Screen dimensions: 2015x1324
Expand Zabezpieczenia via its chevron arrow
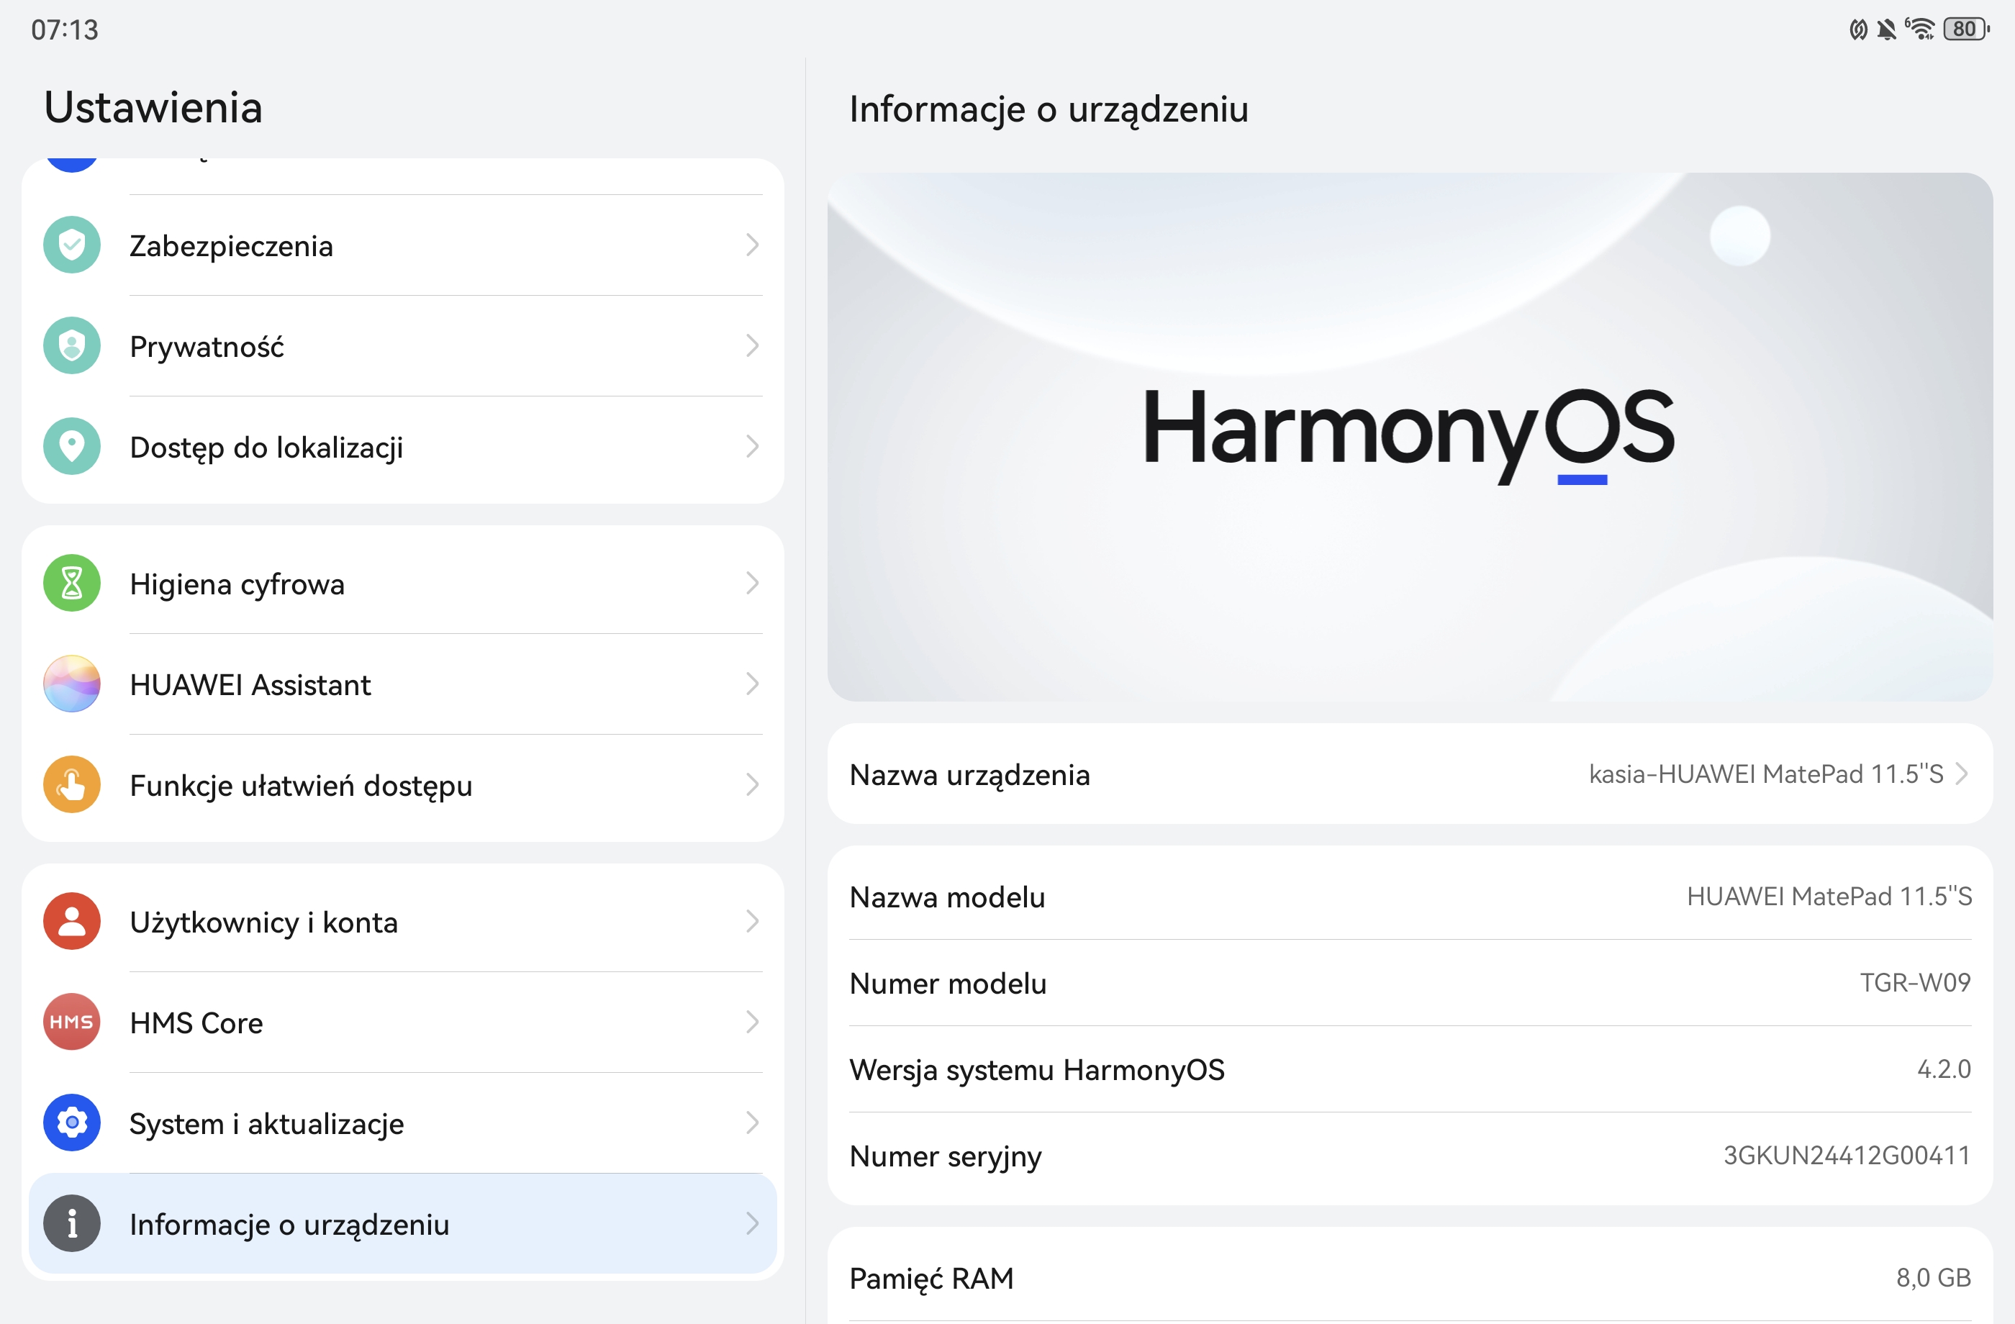point(752,245)
